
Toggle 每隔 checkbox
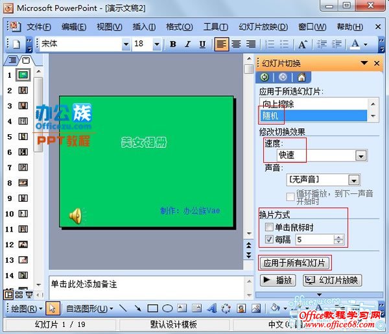pos(269,239)
